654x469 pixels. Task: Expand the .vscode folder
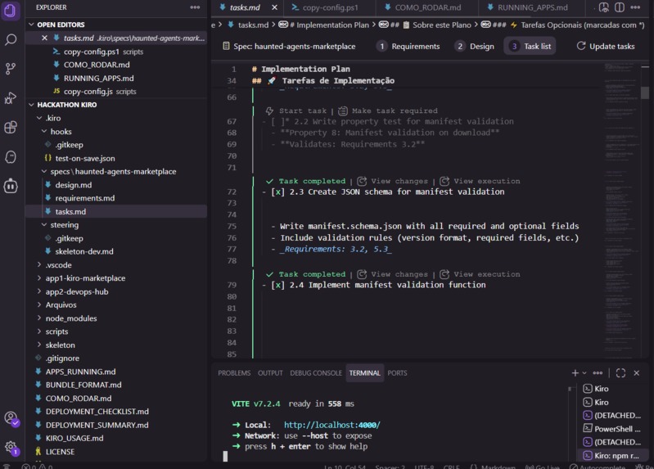[39, 264]
